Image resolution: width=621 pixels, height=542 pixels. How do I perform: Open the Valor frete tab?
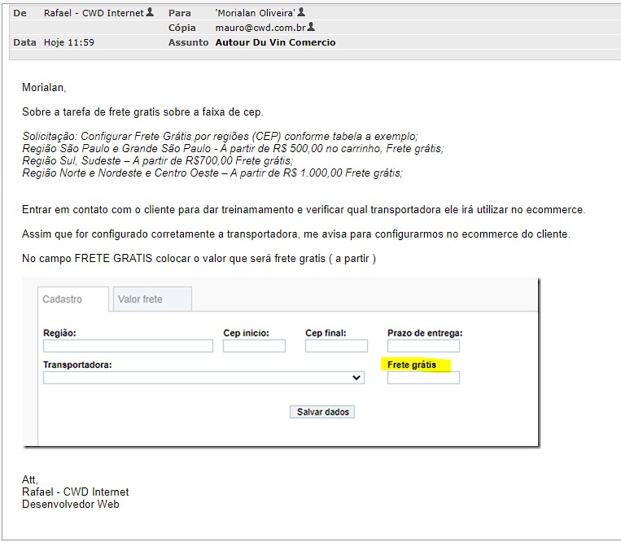click(x=152, y=299)
